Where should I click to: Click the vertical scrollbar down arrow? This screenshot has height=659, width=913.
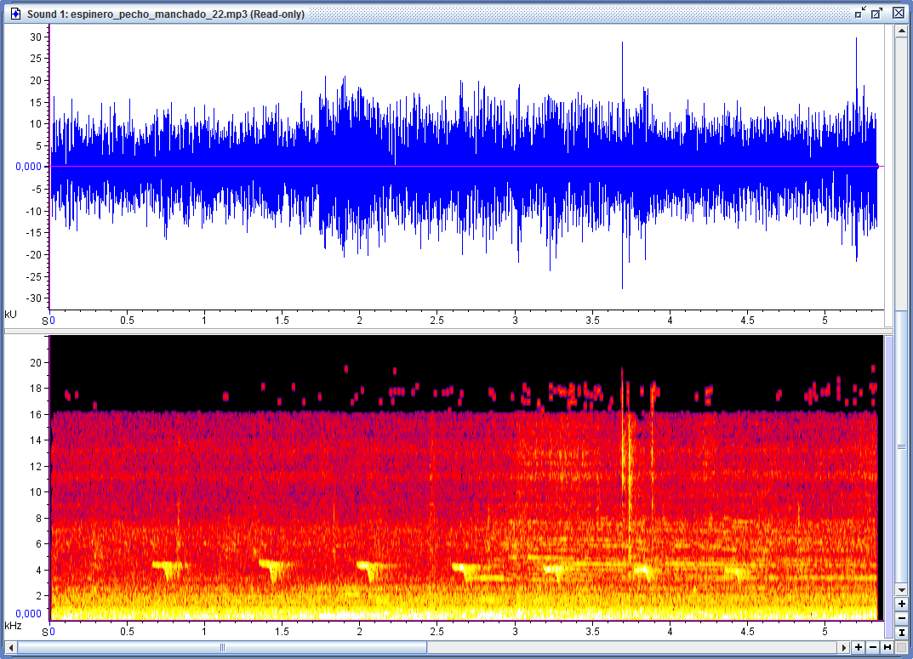click(x=901, y=590)
